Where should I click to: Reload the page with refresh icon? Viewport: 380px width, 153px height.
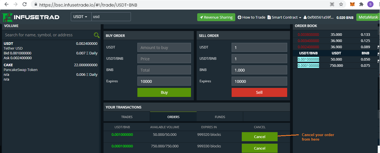25,5
